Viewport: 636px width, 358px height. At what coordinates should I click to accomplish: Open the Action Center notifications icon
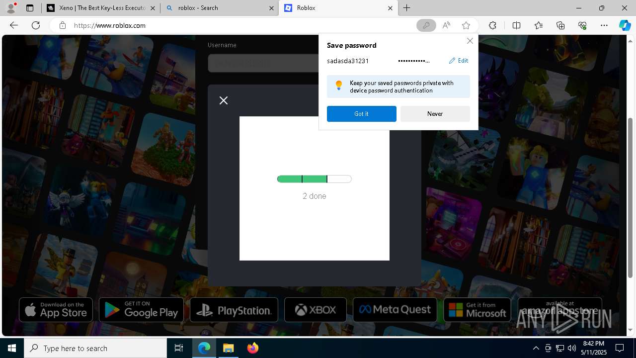point(620,348)
